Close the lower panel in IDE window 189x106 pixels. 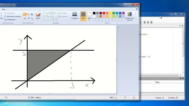[x=183, y=78]
